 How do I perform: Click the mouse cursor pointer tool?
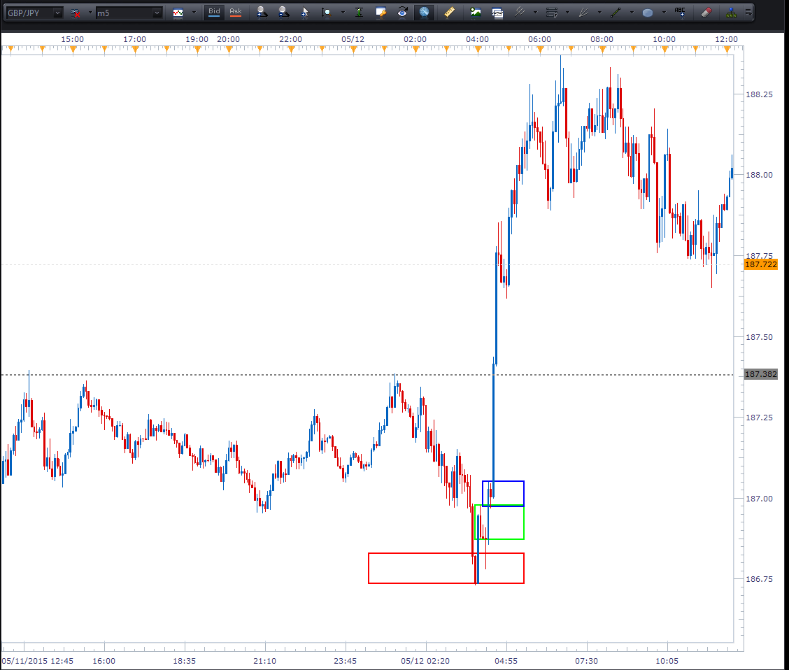304,12
